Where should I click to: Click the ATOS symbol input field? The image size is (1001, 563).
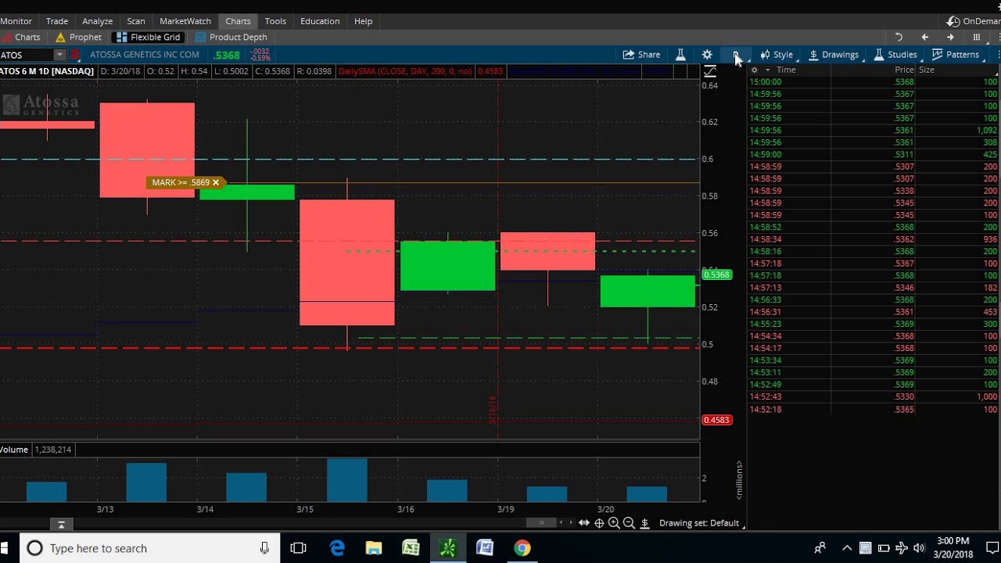(x=27, y=55)
